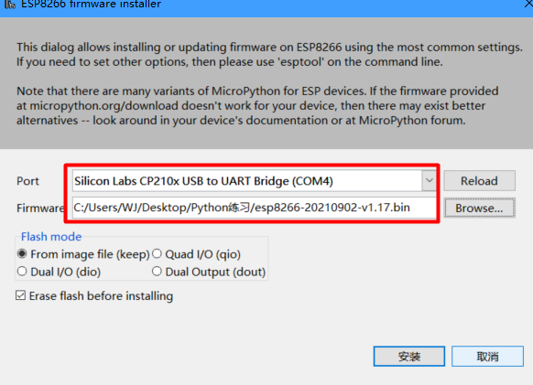533x385 pixels.
Task: Click the Thonny icon in the title bar
Action: click(x=10, y=4)
